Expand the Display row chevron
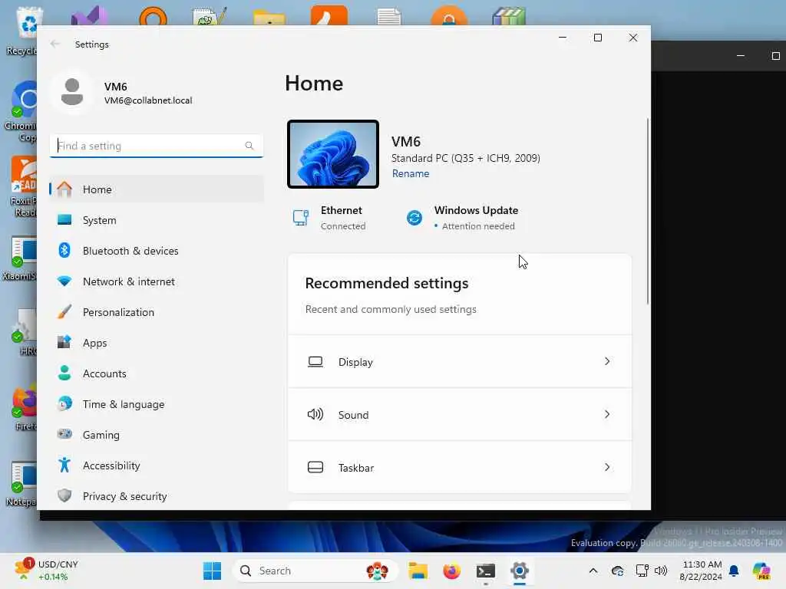786x589 pixels. [607, 361]
